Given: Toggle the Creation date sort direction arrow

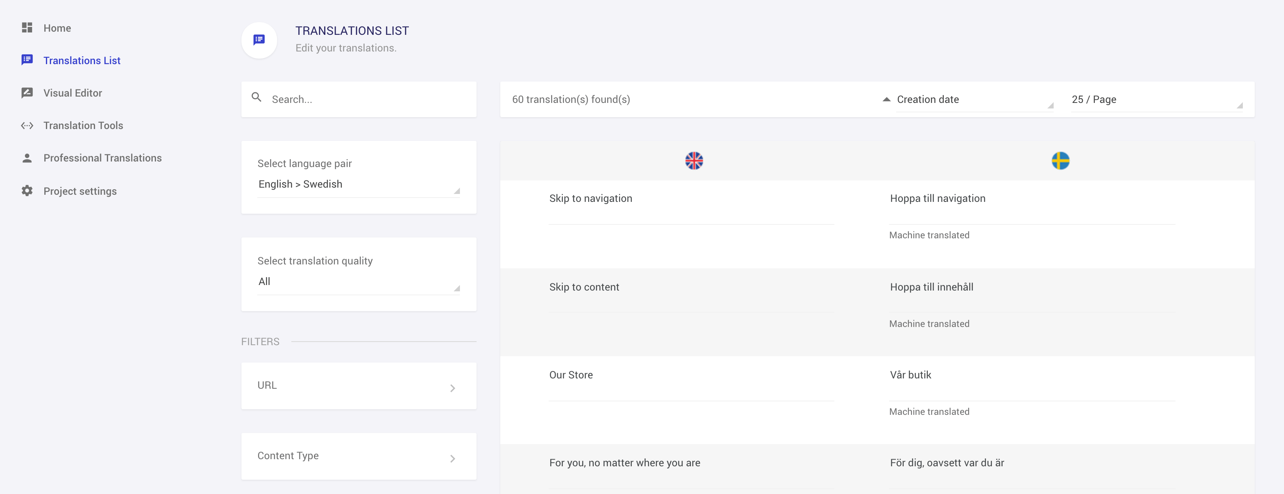Looking at the screenshot, I should [887, 99].
